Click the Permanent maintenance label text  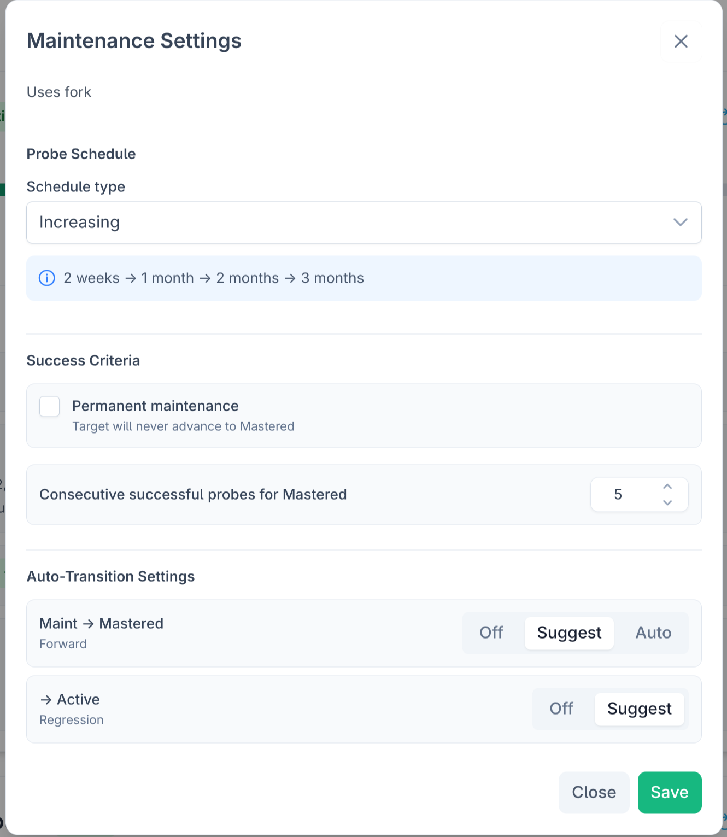(155, 406)
